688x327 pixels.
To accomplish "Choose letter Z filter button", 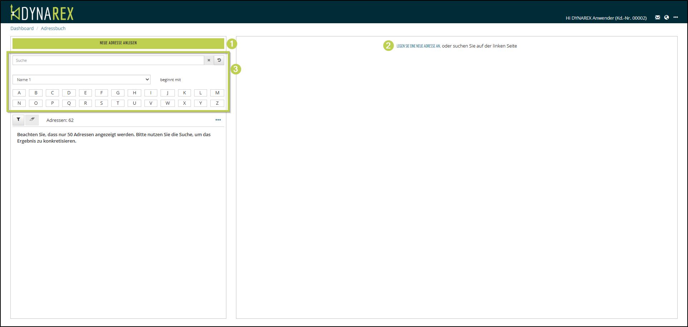I will tap(217, 103).
